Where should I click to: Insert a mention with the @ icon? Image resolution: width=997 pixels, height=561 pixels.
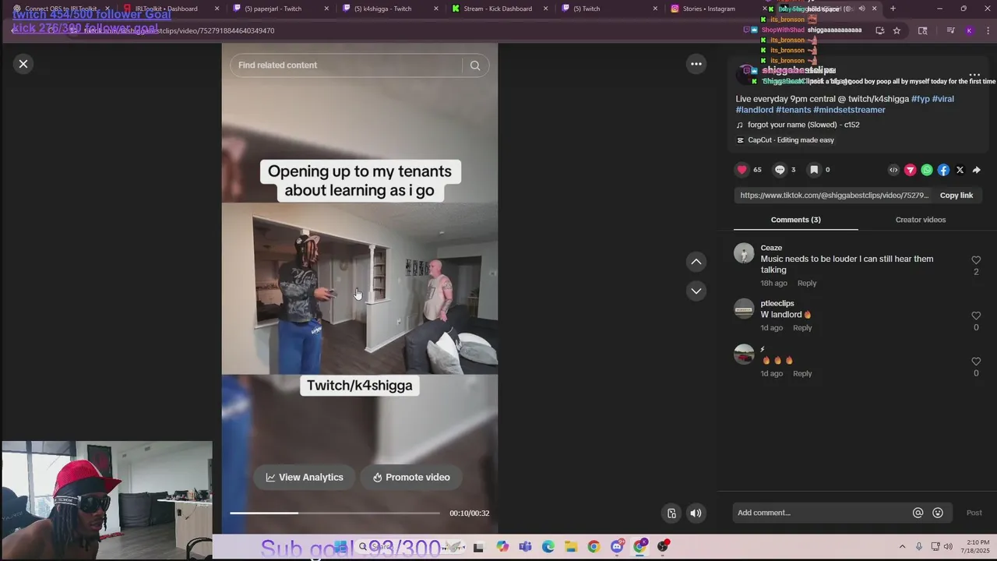tap(918, 513)
